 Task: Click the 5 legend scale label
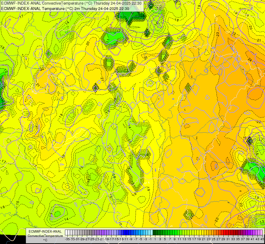click(x=165, y=239)
